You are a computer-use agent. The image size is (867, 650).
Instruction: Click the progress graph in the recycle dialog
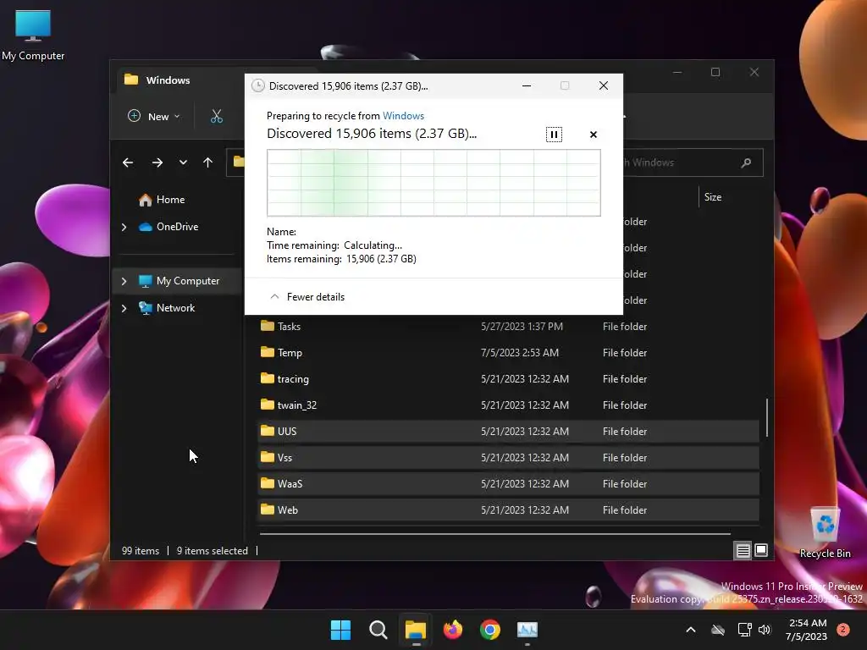433,183
